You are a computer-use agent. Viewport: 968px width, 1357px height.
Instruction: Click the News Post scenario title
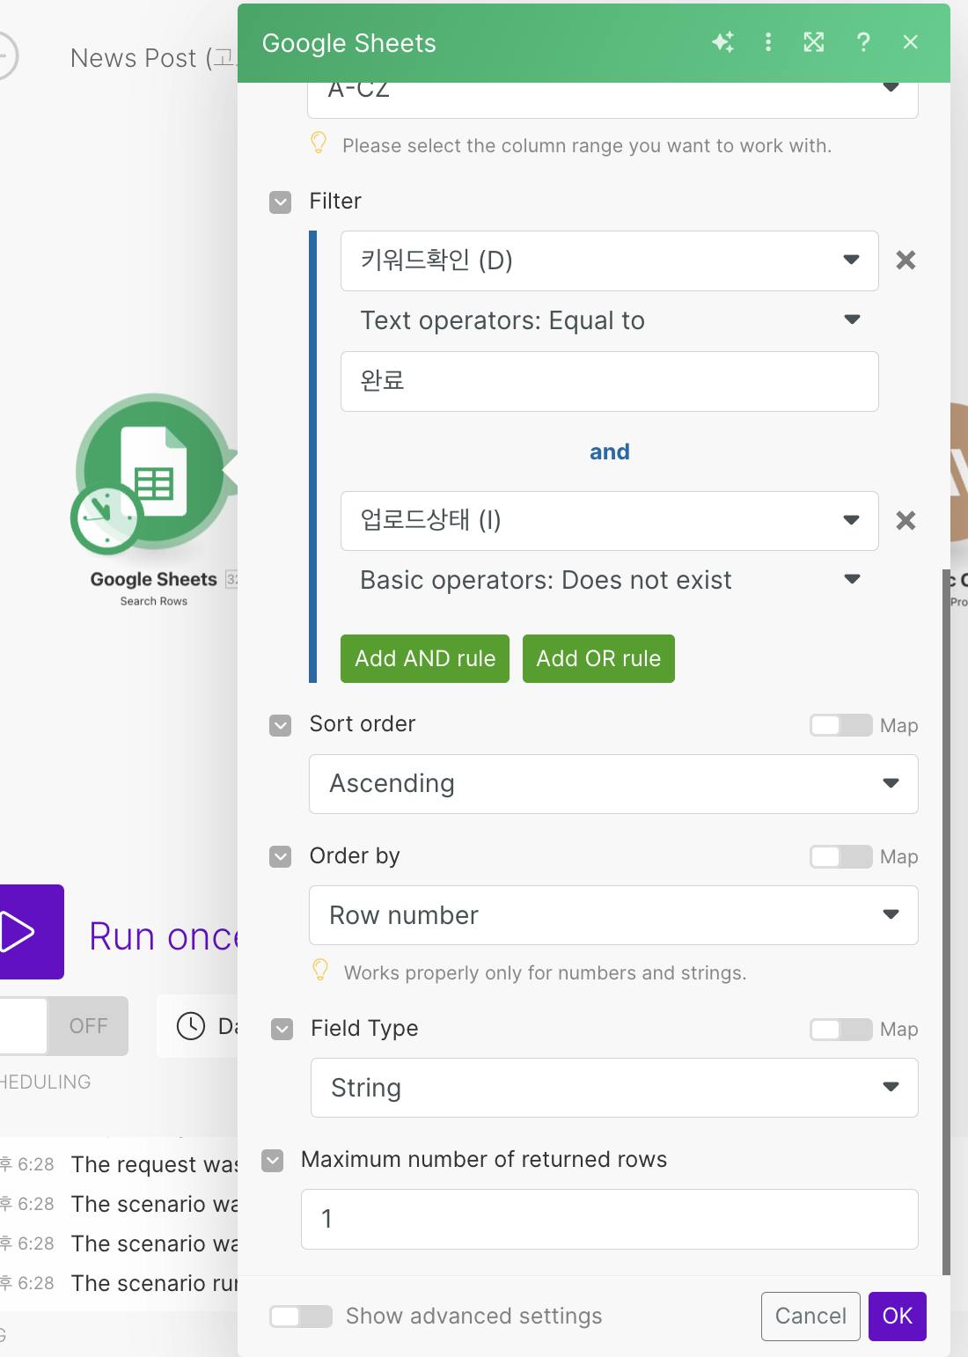click(x=154, y=58)
